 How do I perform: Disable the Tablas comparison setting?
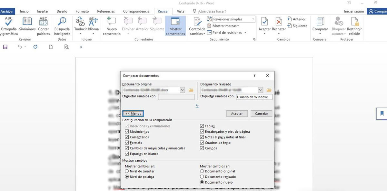[x=202, y=126]
